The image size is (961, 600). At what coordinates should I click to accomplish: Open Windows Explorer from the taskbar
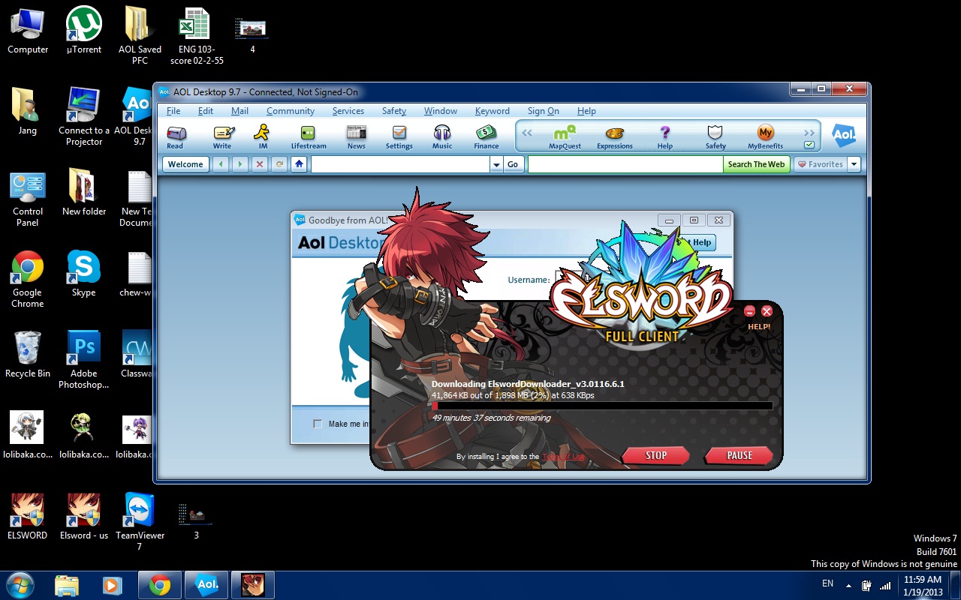tap(67, 585)
